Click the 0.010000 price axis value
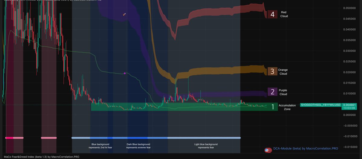The height and width of the screenshot is (159, 362). (349, 93)
